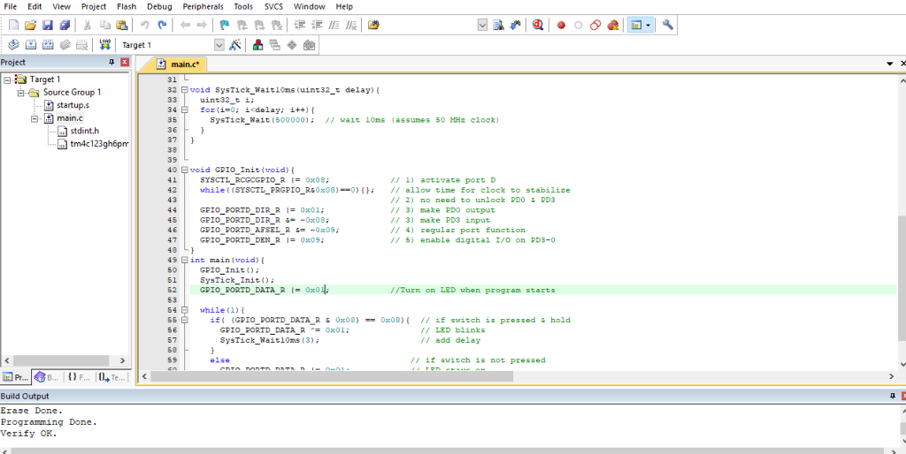Switch to the Templates panel tab
The width and height of the screenshot is (906, 454).
pyautogui.click(x=111, y=377)
